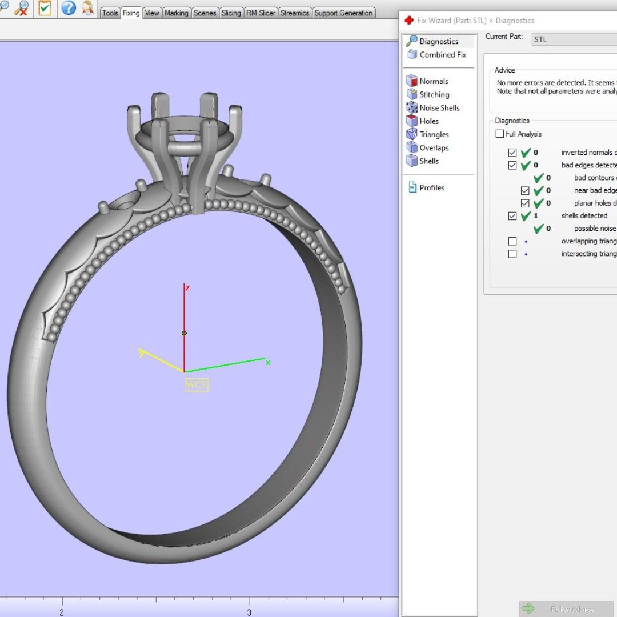Click the Combined Fix cube icon
This screenshot has width=617, height=617.
pos(412,54)
